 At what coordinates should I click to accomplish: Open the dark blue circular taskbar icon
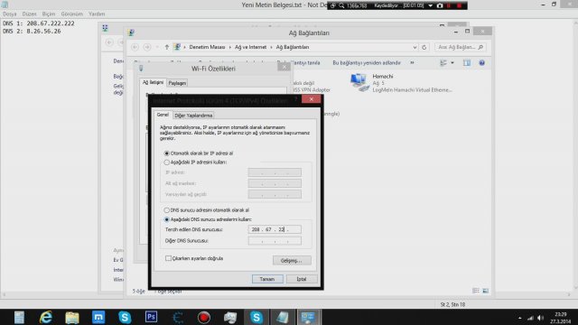coord(177,317)
